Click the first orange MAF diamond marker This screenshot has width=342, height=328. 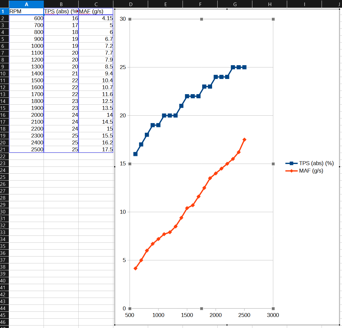[x=135, y=268]
